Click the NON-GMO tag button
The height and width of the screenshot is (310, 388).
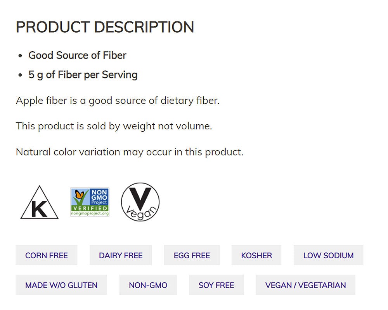[148, 285]
